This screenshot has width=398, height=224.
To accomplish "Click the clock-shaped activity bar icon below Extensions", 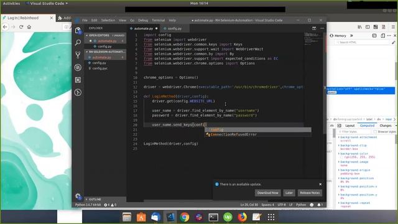I will point(78,92).
